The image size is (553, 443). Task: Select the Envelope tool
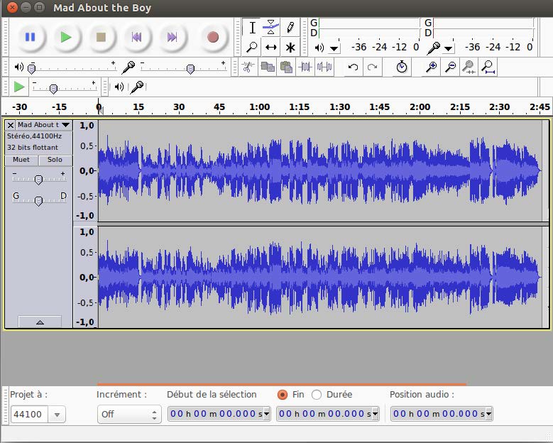coord(270,28)
